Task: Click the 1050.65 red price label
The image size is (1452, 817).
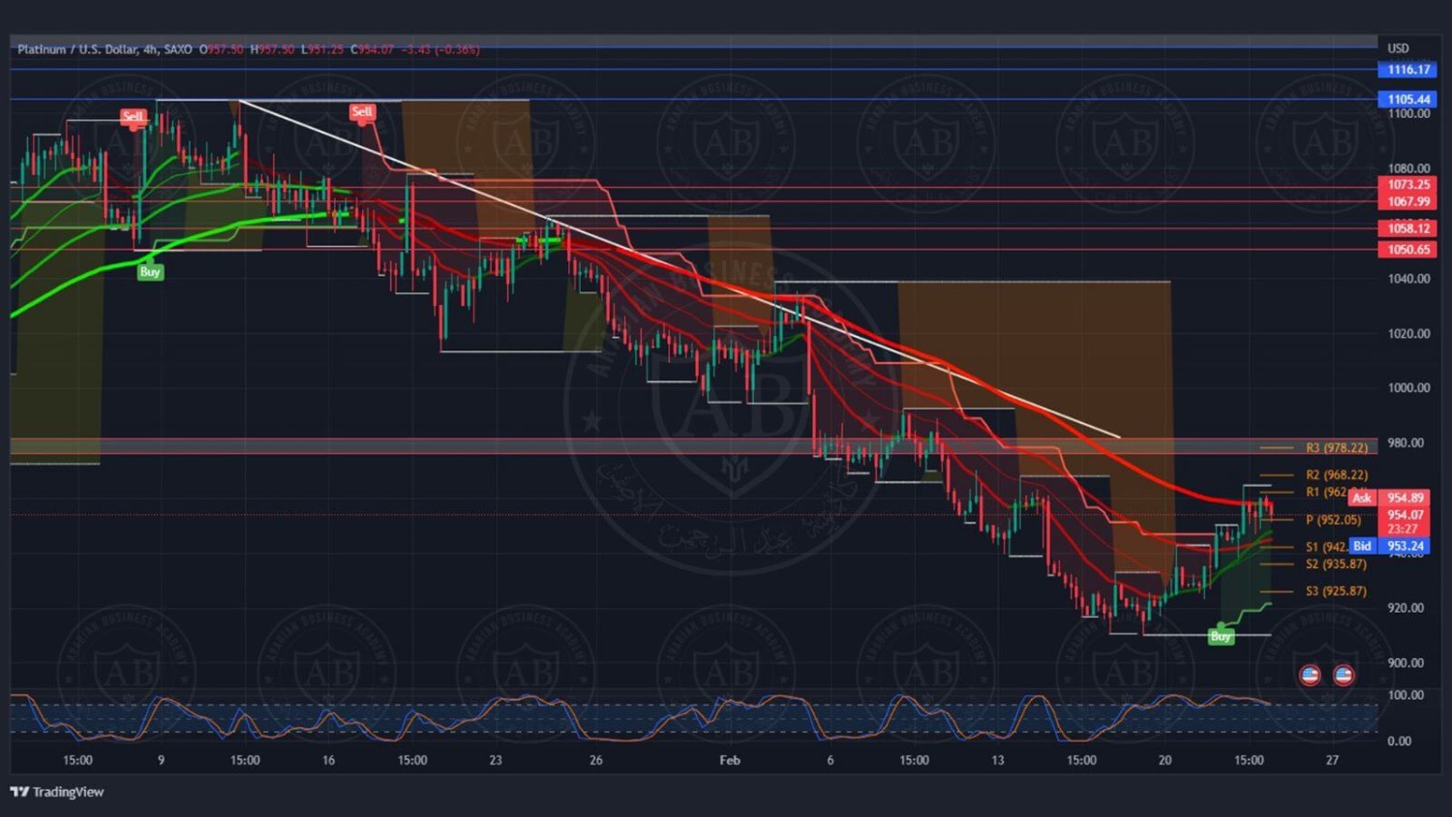Action: [x=1408, y=250]
